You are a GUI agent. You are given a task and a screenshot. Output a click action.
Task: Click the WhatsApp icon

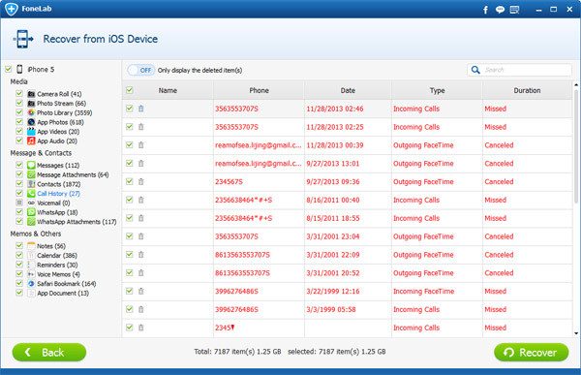[x=31, y=212]
